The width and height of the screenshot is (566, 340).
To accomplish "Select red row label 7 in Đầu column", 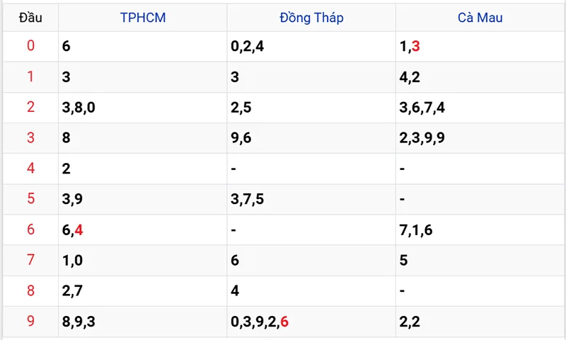I will 30,260.
